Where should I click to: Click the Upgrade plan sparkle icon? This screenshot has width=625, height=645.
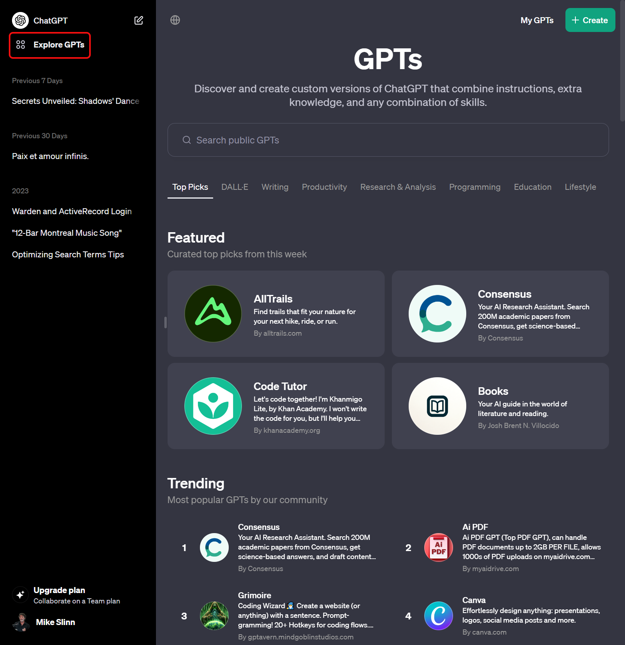pyautogui.click(x=20, y=595)
